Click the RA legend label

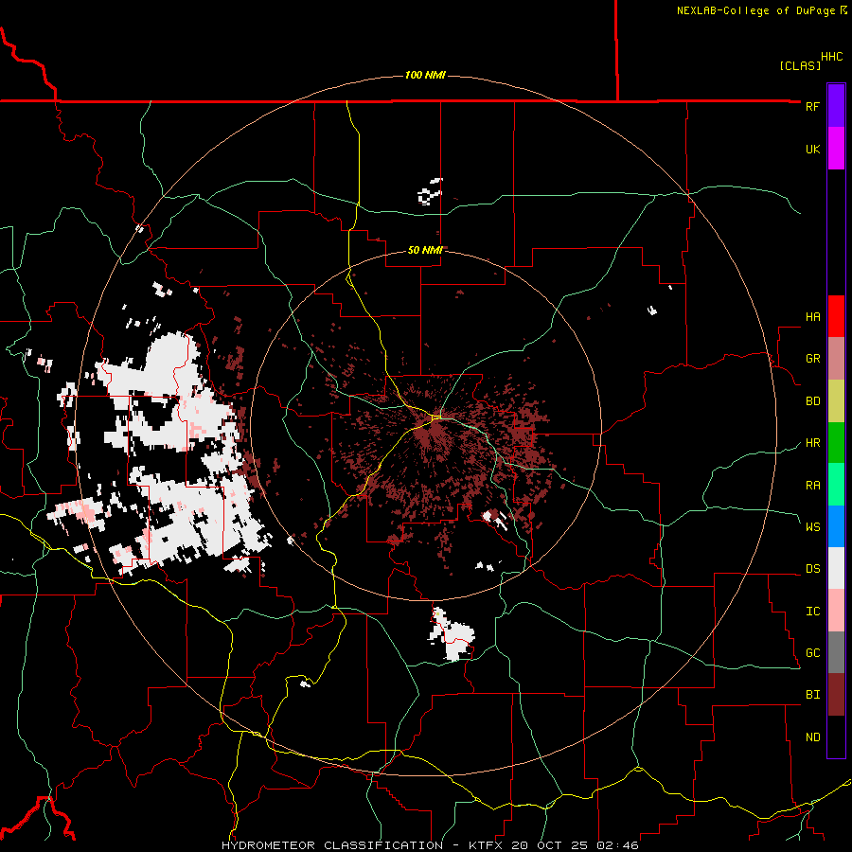pos(812,485)
